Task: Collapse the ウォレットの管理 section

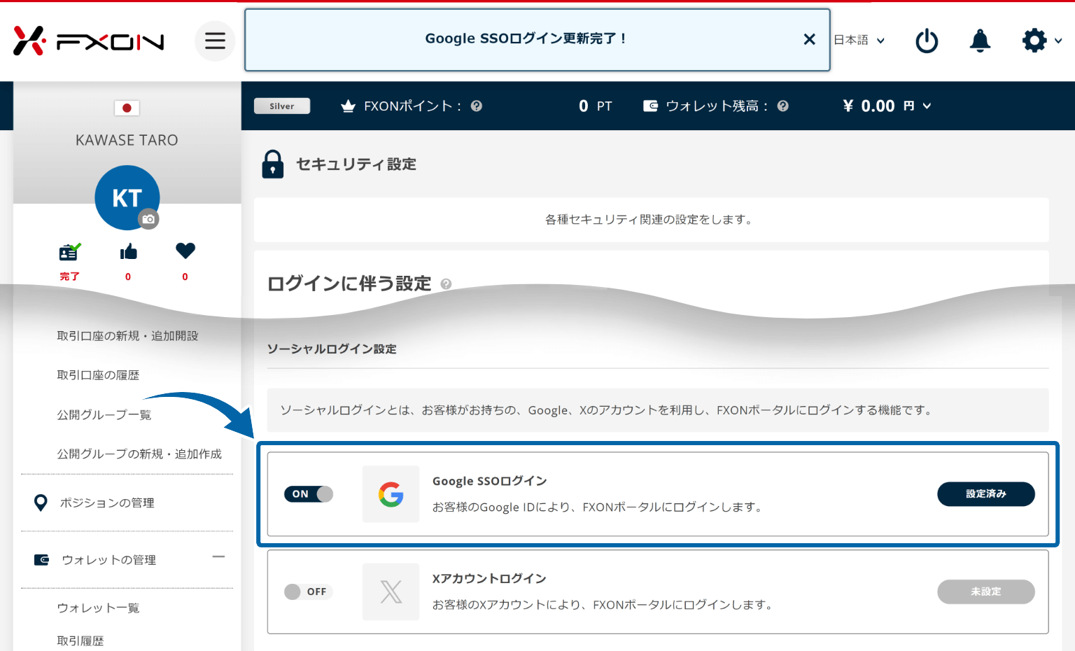Action: [218, 557]
